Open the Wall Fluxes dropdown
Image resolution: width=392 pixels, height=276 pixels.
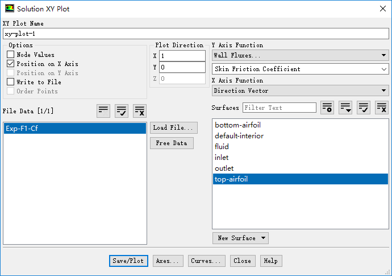300,55
